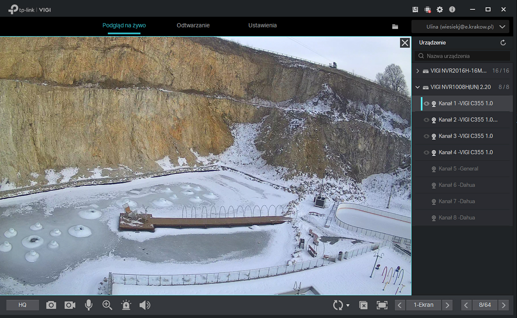Viewport: 517px width, 318px height.
Task: Collapse the VIGI NVR1008H(UN) device tree
Action: coord(418,87)
